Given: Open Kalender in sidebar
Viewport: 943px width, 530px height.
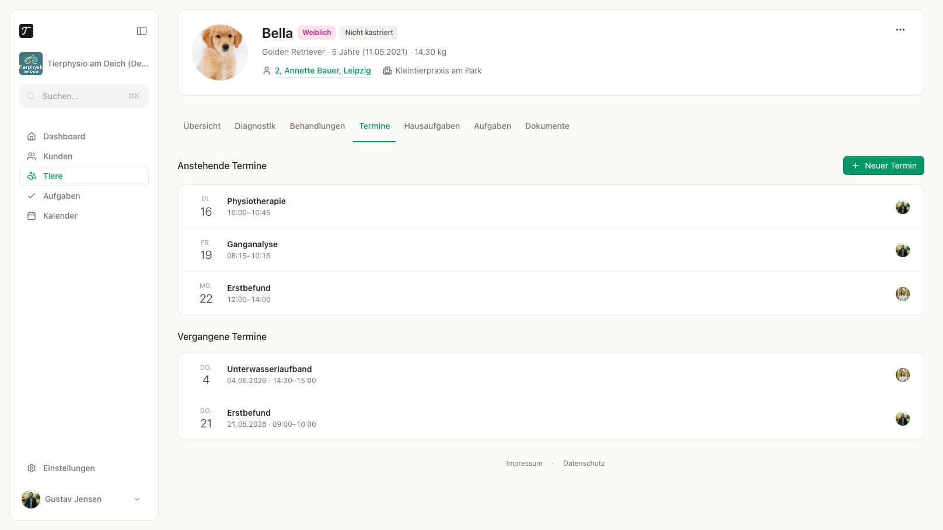Looking at the screenshot, I should tap(84, 216).
